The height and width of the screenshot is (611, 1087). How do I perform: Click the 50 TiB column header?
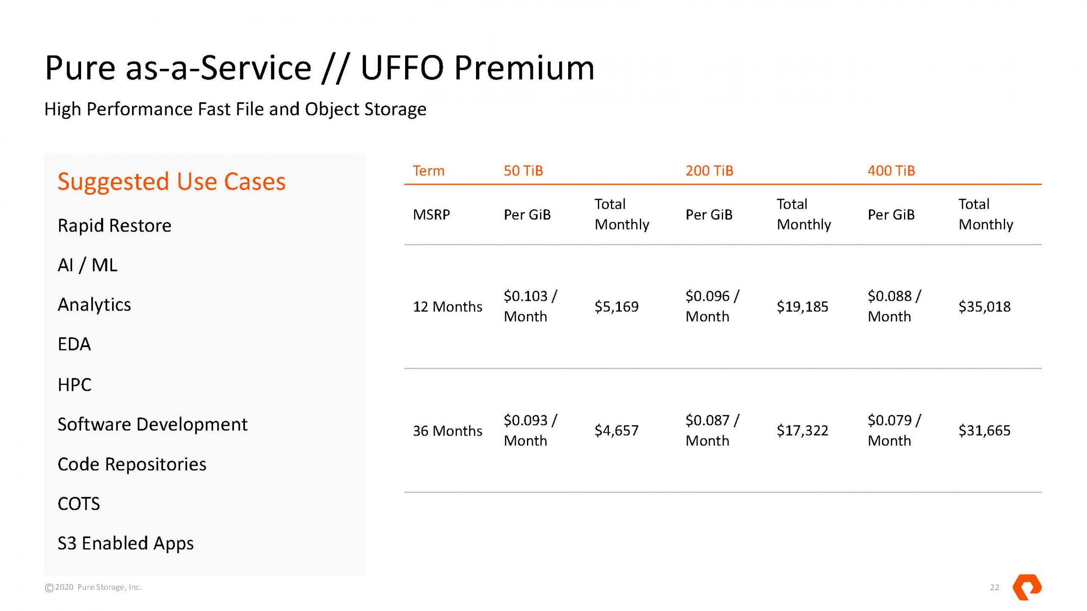523,171
